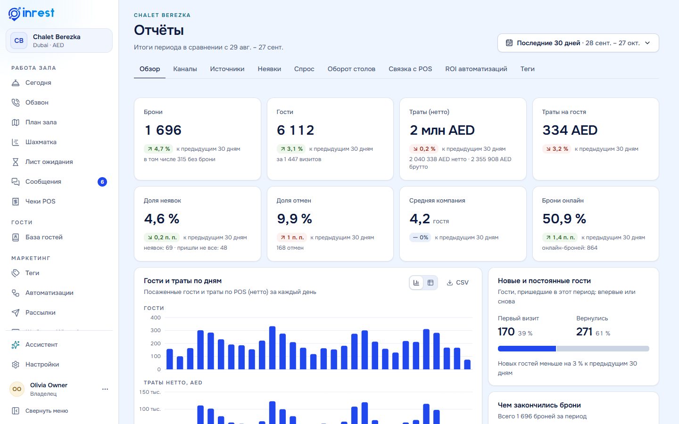Click the Рассылки paper plane icon

click(16, 313)
